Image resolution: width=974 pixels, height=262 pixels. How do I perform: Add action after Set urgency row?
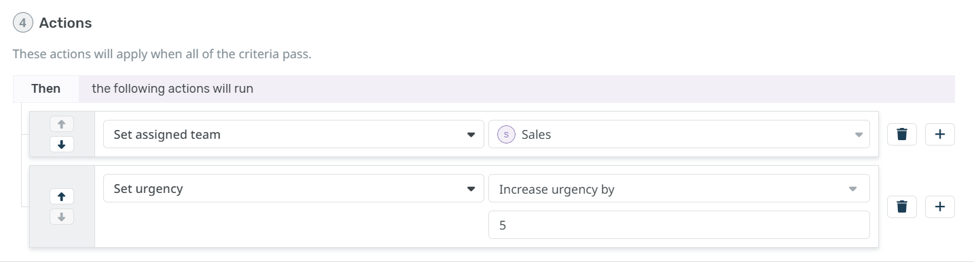click(x=940, y=206)
